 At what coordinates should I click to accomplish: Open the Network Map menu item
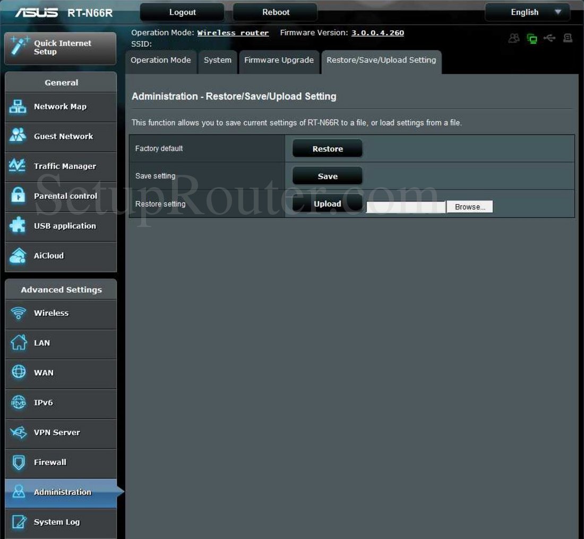click(61, 107)
